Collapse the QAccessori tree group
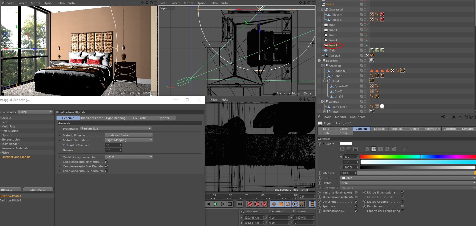The image size is (476, 226). click(x=322, y=9)
